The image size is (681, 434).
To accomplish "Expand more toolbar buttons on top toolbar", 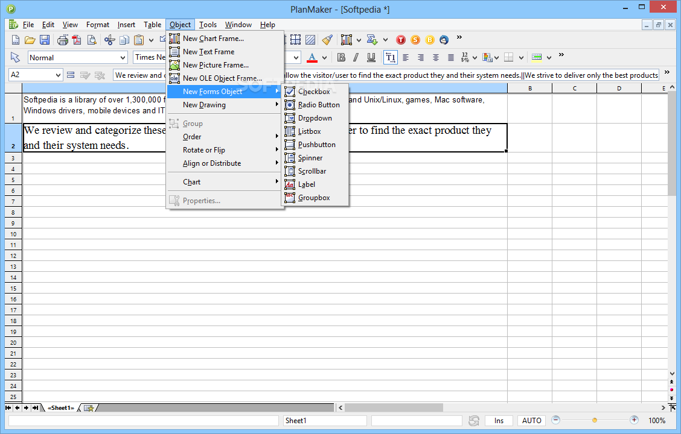I will click(459, 37).
